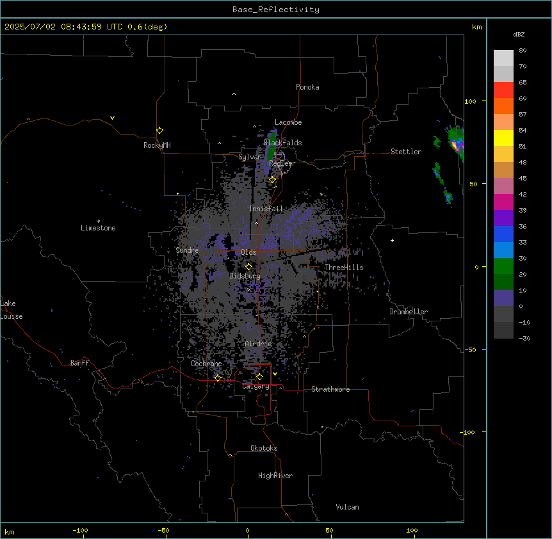
Task: Click the HighRiver map label
Action: pos(275,476)
